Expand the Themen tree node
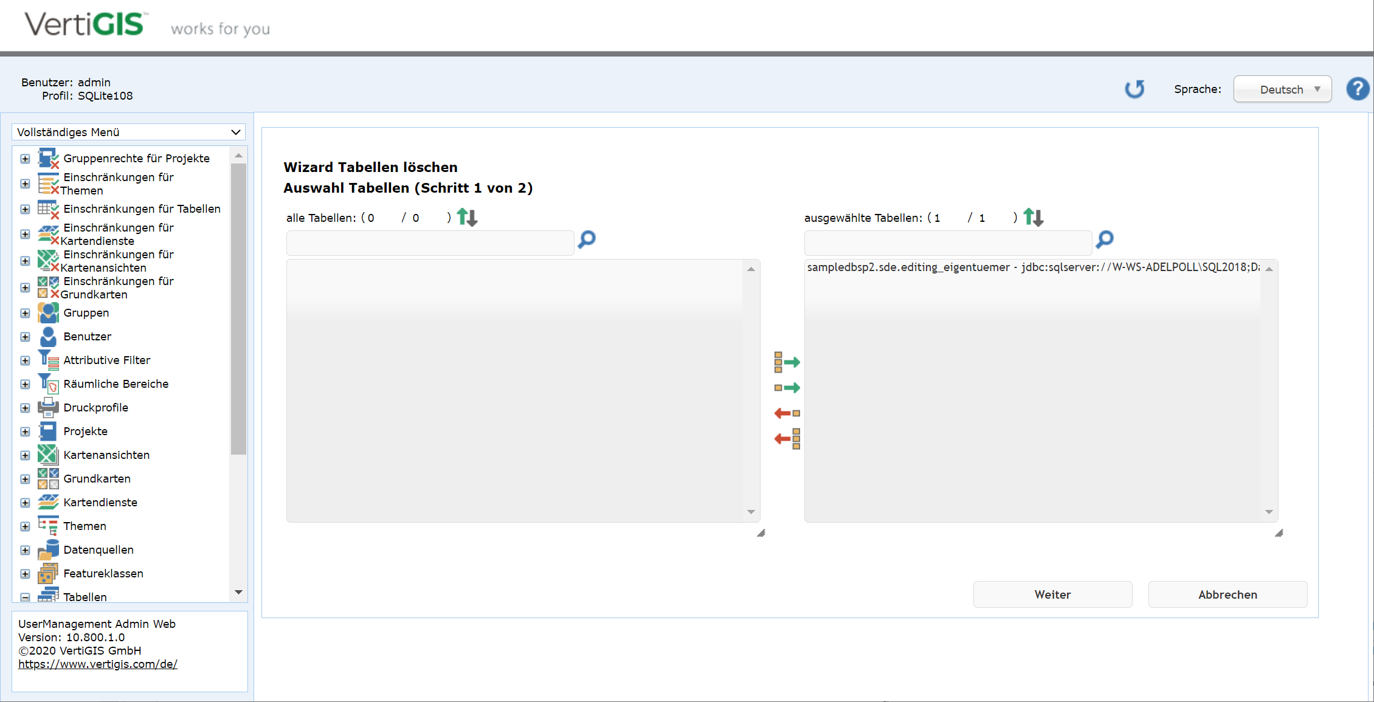 click(25, 526)
